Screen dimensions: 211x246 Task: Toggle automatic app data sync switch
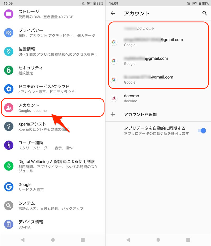pyautogui.click(x=202, y=131)
